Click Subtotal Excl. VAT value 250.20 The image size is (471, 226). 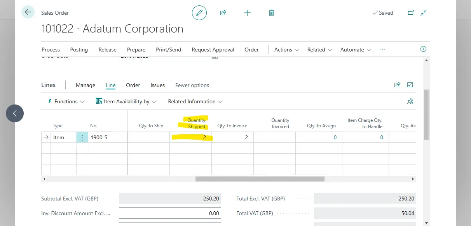click(170, 199)
